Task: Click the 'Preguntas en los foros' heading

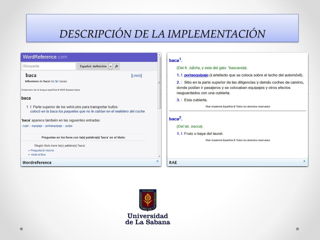Action: coord(83,137)
